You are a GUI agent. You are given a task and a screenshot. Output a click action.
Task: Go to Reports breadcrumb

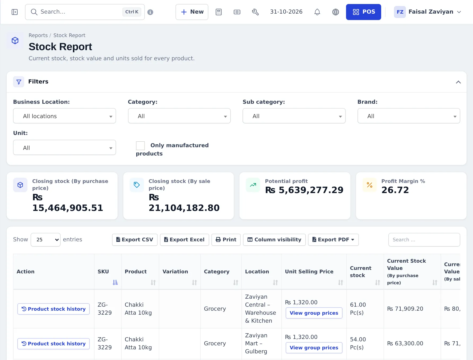pos(38,35)
